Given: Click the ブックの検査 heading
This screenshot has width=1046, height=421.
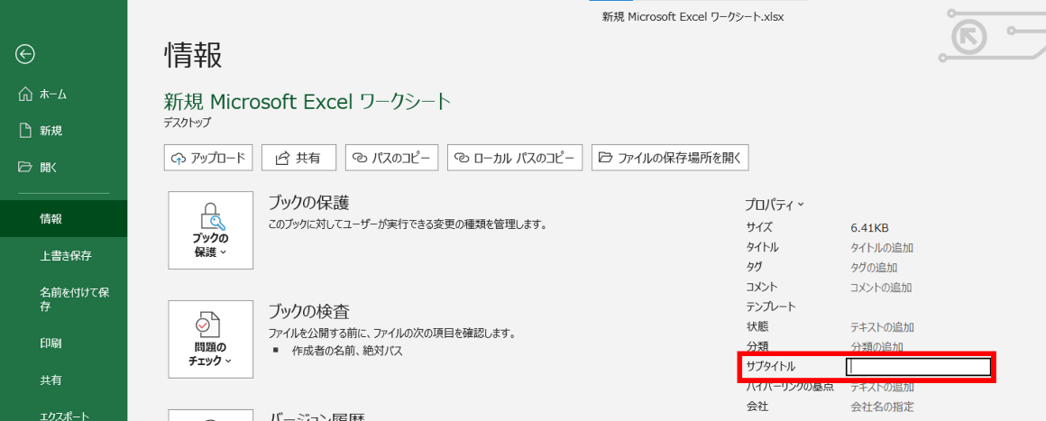Looking at the screenshot, I should pos(309,311).
